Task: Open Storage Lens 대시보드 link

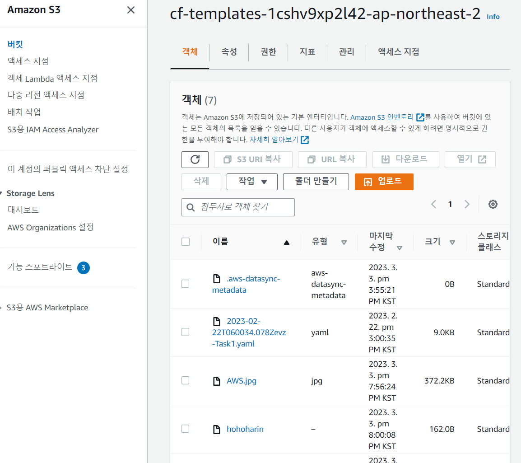Action: (23, 210)
